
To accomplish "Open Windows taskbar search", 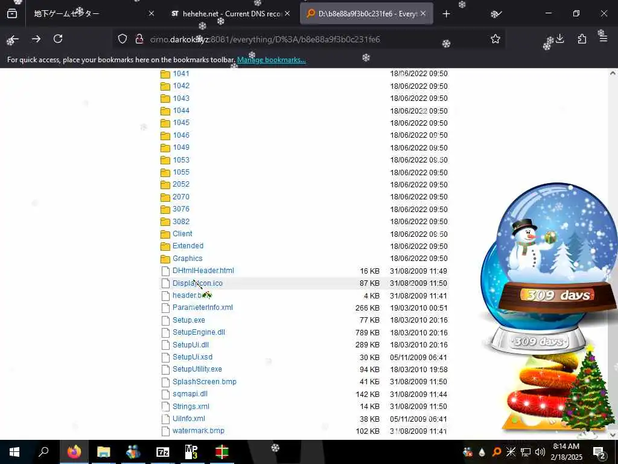I will (43, 452).
